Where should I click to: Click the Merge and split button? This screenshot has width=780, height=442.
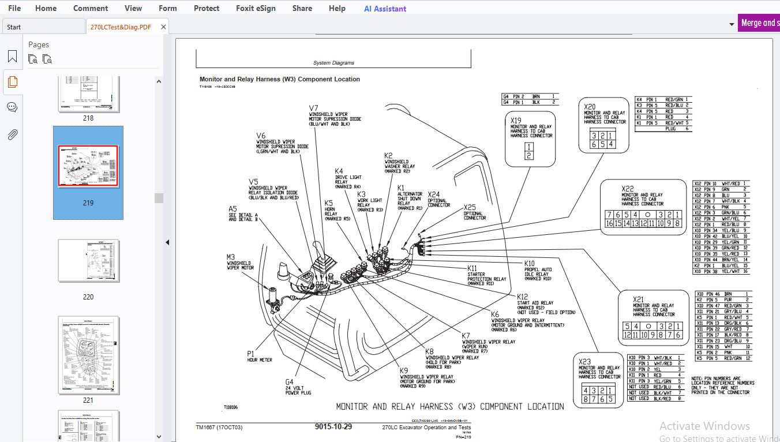click(759, 23)
